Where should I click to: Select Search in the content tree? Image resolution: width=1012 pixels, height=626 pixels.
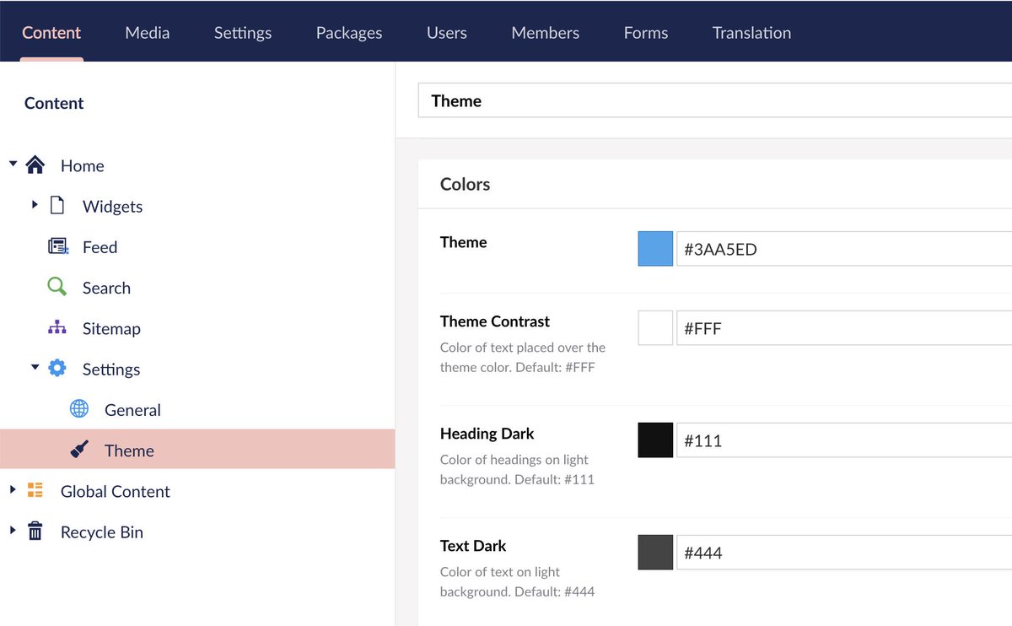pyautogui.click(x=106, y=288)
